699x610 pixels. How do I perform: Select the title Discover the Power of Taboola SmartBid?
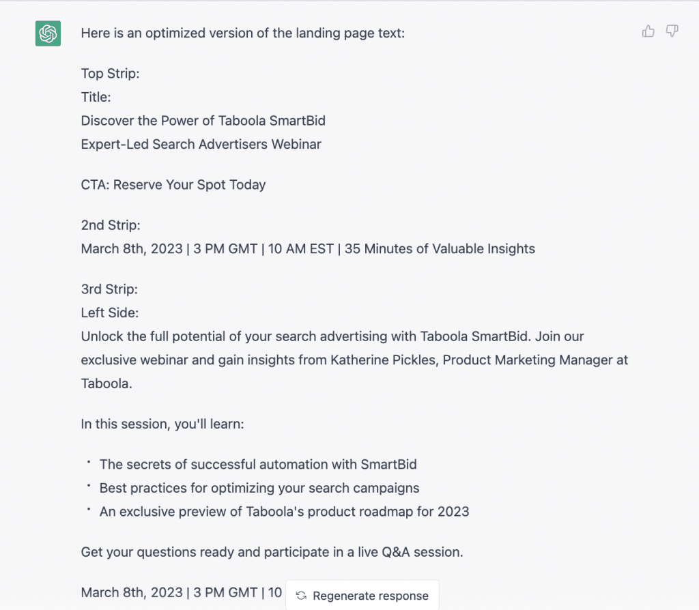coord(203,120)
